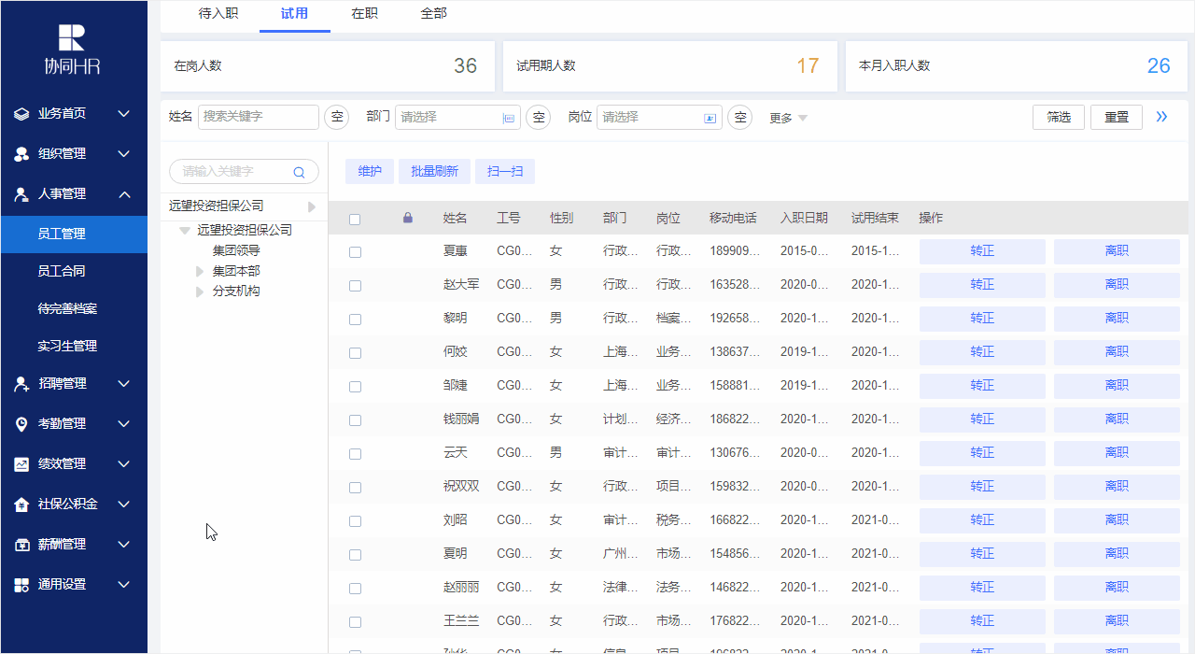Switch to the 全部 tab
This screenshot has height=654, width=1195.
pyautogui.click(x=434, y=14)
